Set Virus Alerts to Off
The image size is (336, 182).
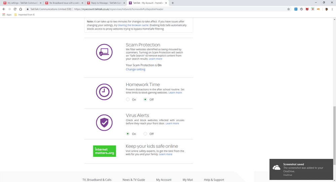click(145, 134)
